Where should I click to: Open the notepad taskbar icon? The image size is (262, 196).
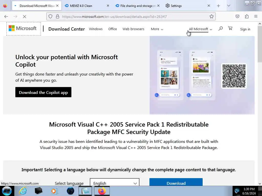[85, 191]
